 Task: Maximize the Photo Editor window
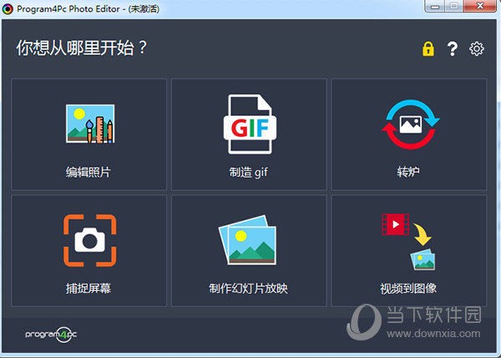click(x=453, y=6)
